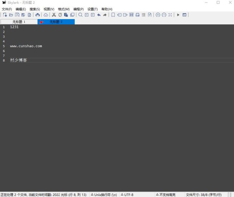Click the Zoom in plus icon
The width and height of the screenshot is (234, 197).
tap(158, 15)
